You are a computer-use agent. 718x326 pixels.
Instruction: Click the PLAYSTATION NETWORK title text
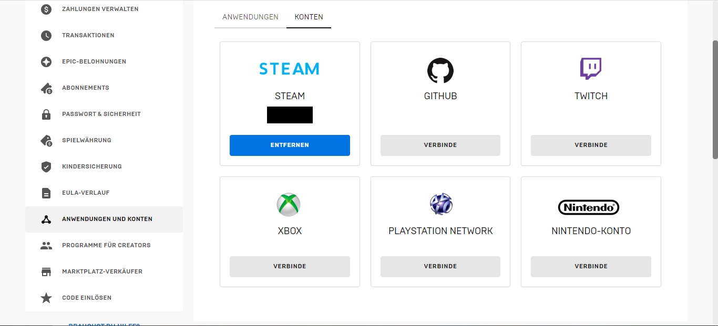click(x=440, y=231)
